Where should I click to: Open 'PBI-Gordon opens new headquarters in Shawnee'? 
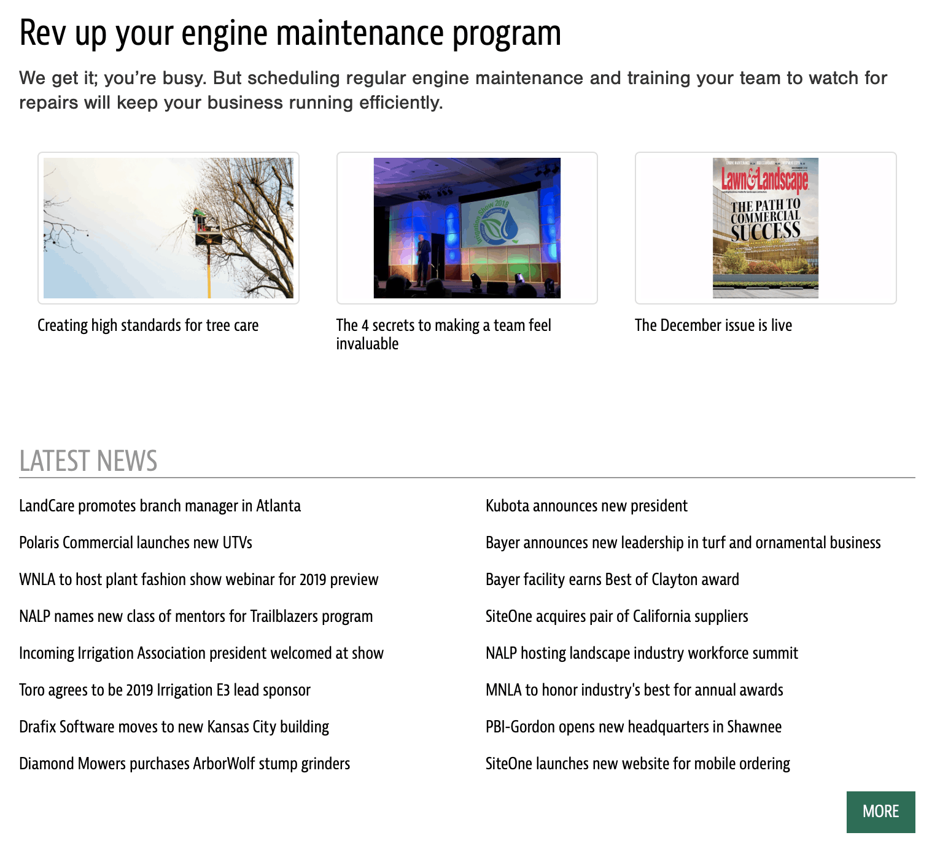[x=634, y=727]
